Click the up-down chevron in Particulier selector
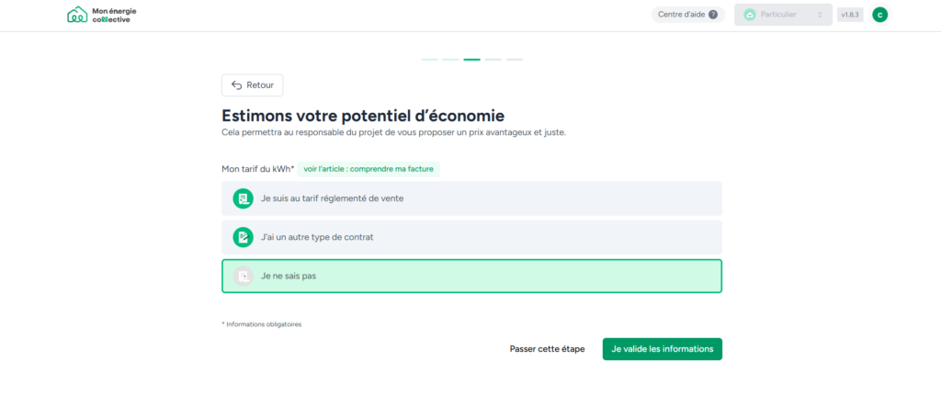 point(820,15)
